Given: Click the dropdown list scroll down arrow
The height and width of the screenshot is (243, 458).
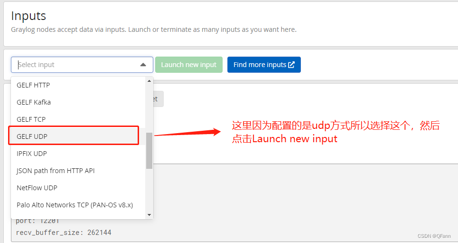Looking at the screenshot, I should 149,215.
